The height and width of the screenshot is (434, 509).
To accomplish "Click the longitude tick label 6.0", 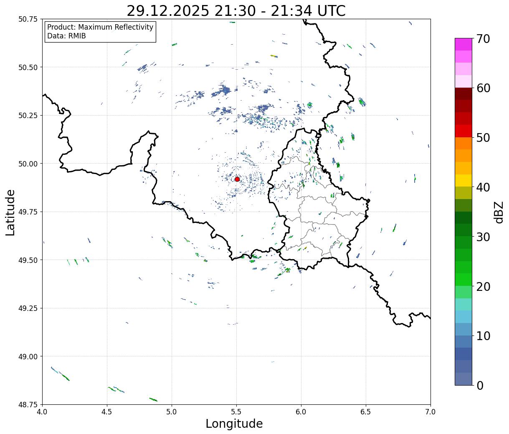I will click(301, 412).
